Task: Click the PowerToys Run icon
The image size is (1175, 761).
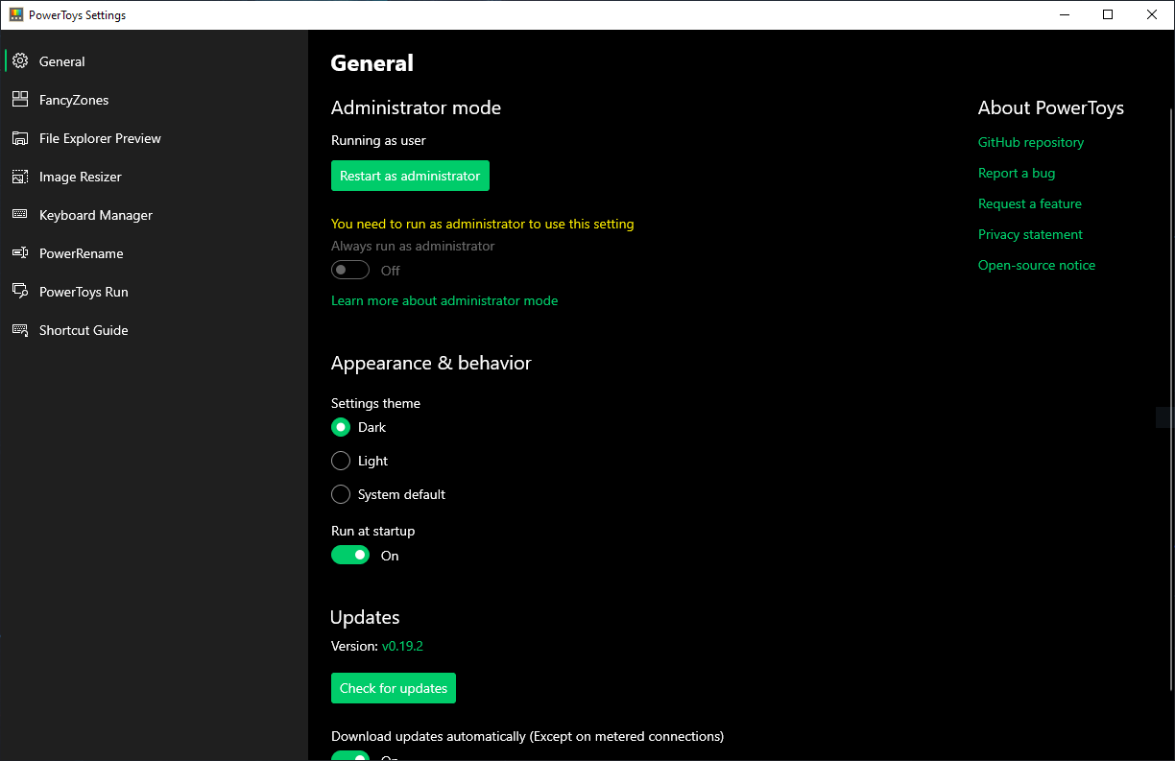Action: (x=20, y=292)
